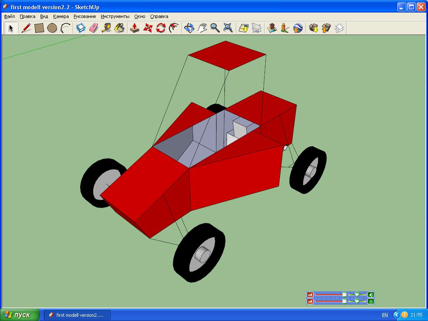Viewport: 428px width, 321px height.
Task: Pick the Rotate tool
Action: (161, 28)
